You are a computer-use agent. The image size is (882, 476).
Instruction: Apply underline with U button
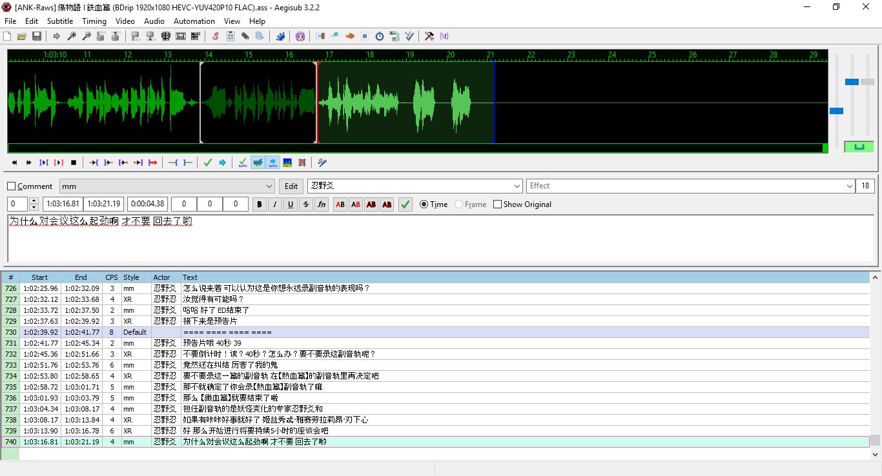(x=291, y=204)
